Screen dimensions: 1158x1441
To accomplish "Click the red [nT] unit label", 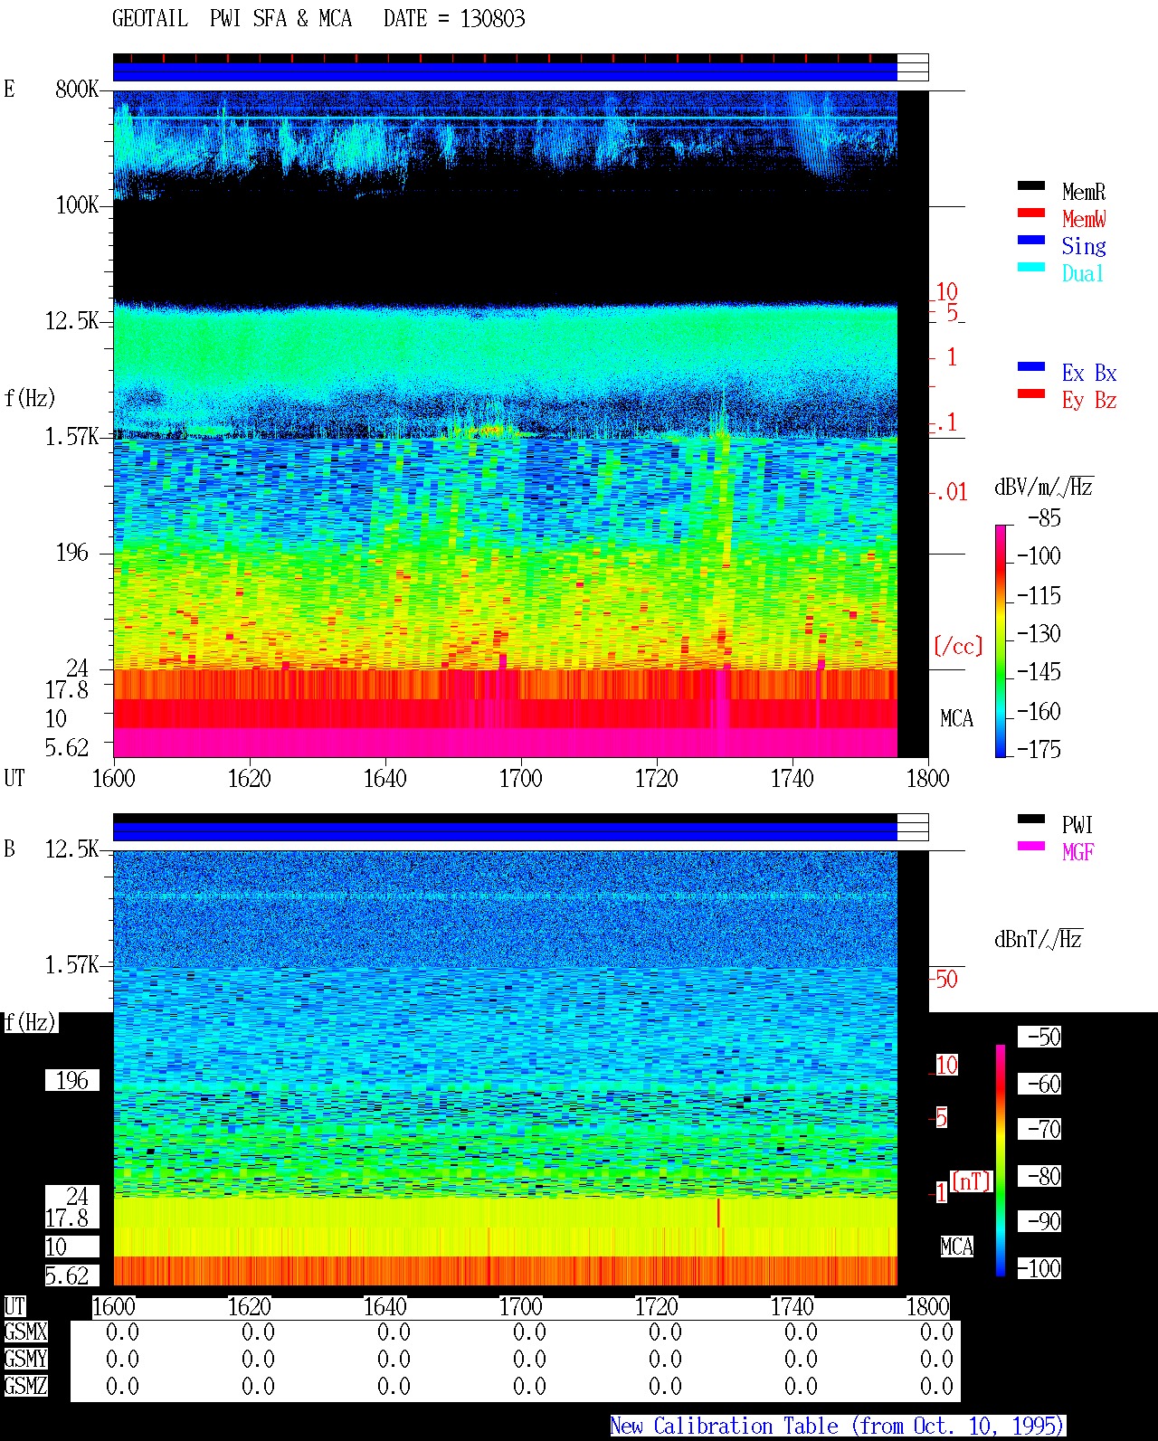I will point(972,1181).
